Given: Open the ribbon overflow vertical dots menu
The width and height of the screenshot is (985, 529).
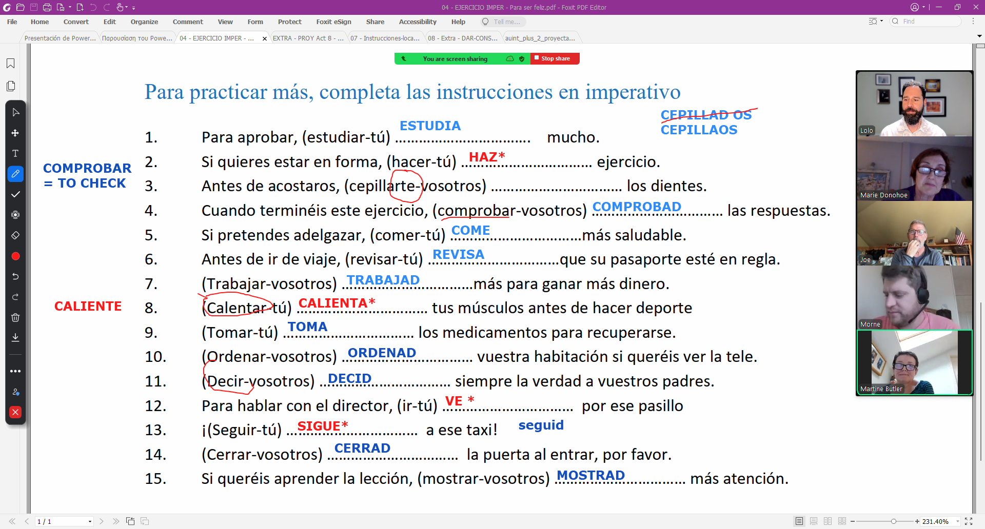Looking at the screenshot, I should click(973, 22).
